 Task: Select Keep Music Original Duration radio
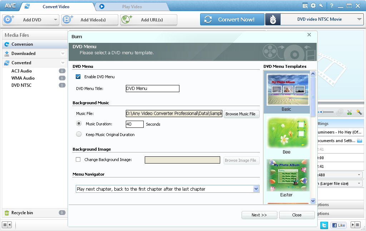[79, 134]
